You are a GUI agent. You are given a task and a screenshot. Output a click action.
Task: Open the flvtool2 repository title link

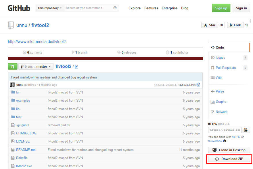point(40,25)
